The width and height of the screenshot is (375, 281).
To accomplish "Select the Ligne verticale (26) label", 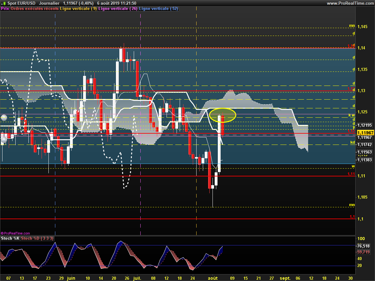I will coord(118,9).
